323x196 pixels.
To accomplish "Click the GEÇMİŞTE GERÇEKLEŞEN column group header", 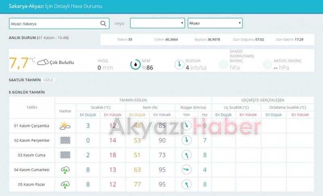I will 263,100.
